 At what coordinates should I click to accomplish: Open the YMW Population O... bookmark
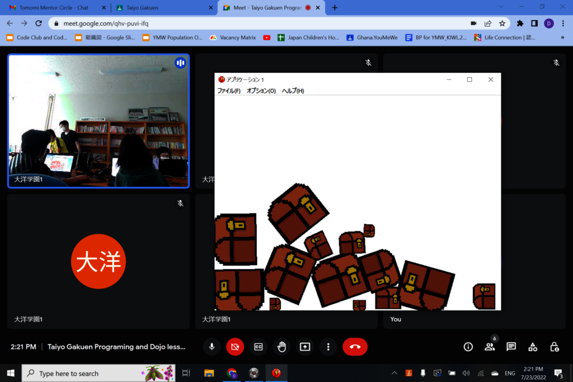pyautogui.click(x=172, y=37)
